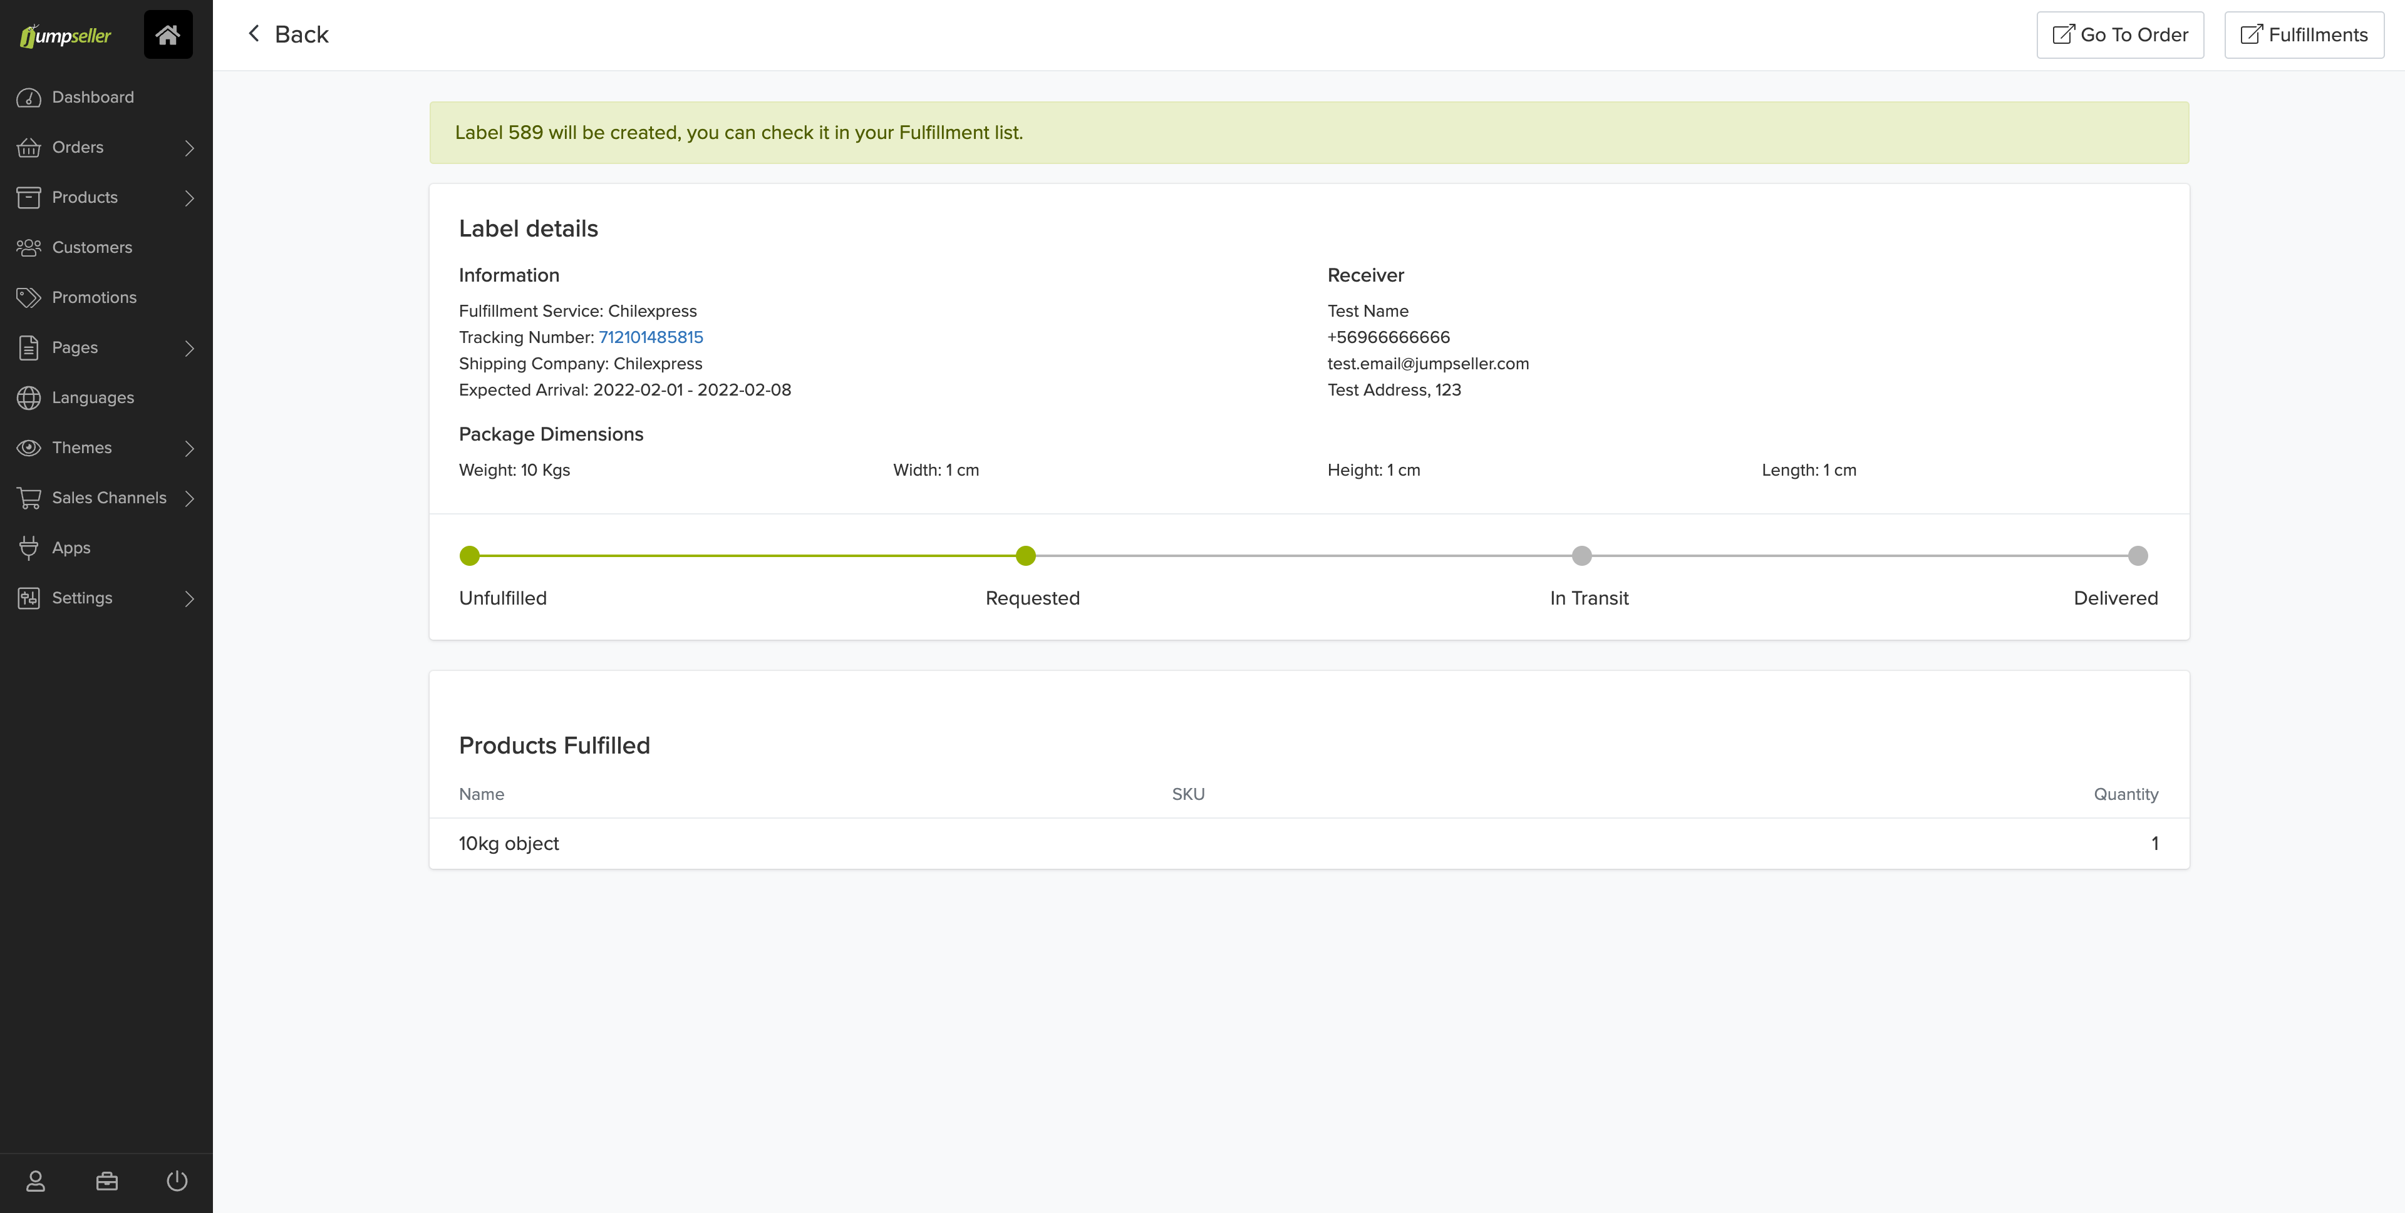Click the In Transit progress marker

pyautogui.click(x=1581, y=556)
